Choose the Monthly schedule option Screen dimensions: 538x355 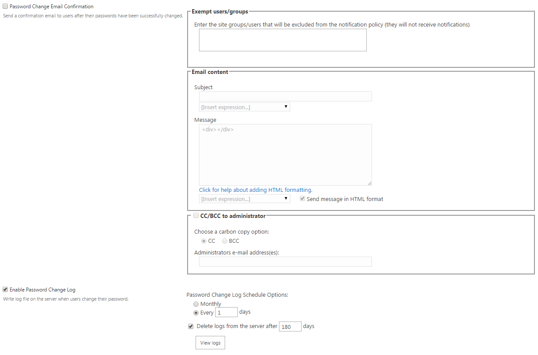coord(196,304)
